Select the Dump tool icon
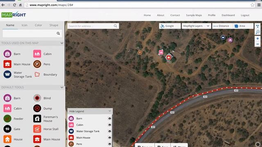Image resolution: width=262 pixels, height=147 pixels. (x=37, y=108)
